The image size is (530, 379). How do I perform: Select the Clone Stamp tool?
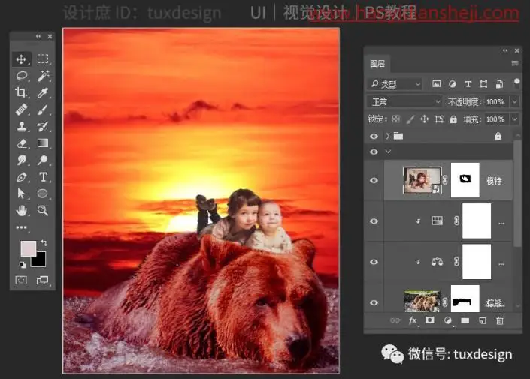click(22, 126)
